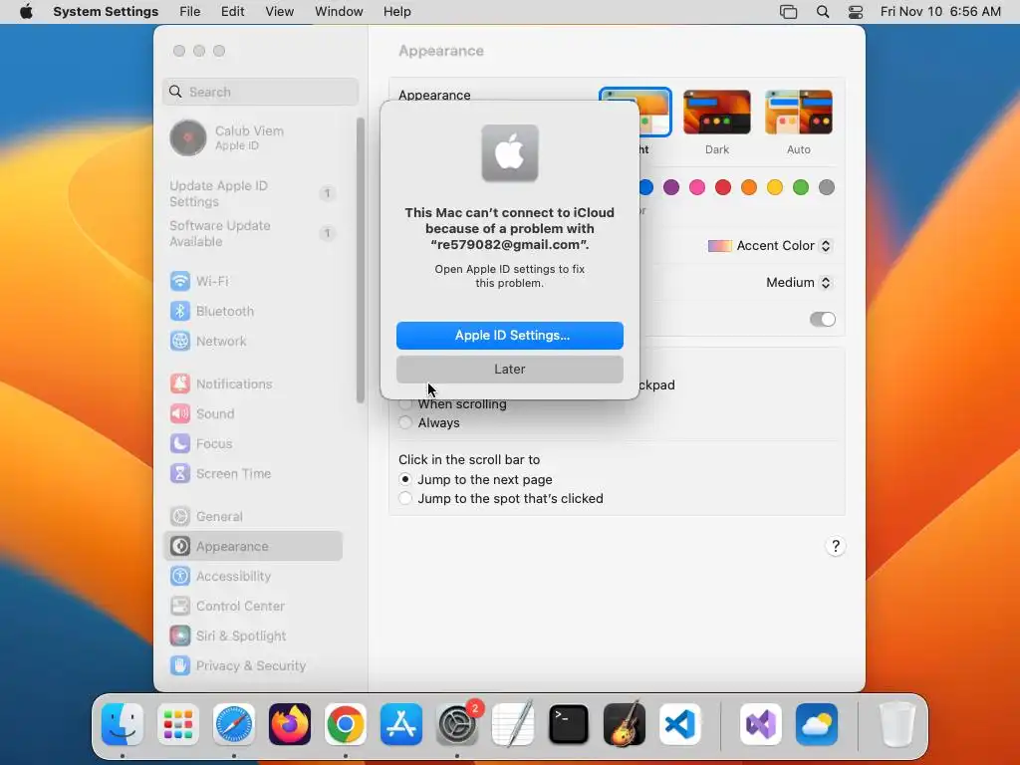Open Launchpad in the Dock
Screen dimensions: 1020x765
click(x=178, y=724)
